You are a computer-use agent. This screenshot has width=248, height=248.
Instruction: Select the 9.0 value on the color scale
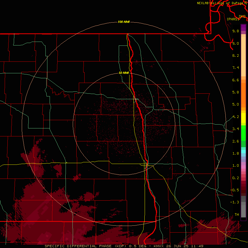(x=236, y=43)
